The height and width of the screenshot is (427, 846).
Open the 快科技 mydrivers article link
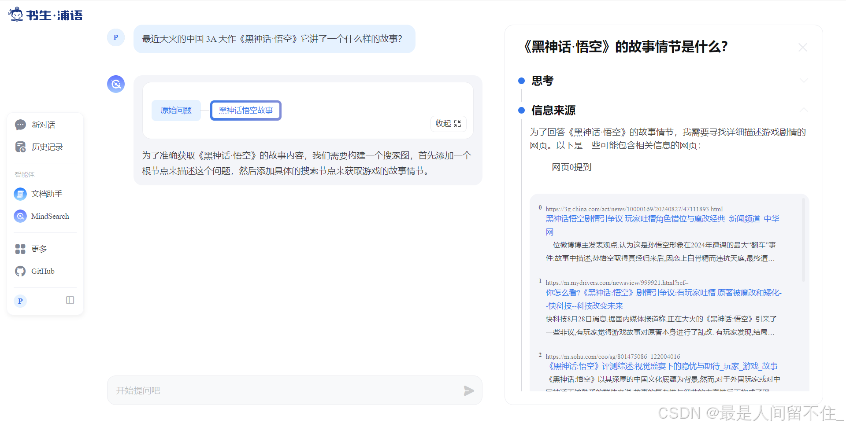pos(664,299)
